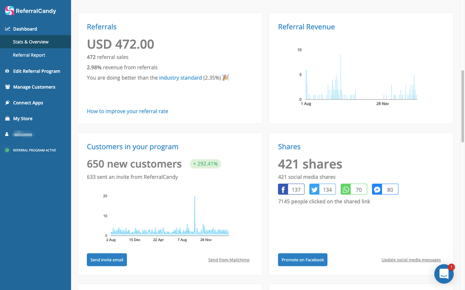The width and height of the screenshot is (465, 290).
Task: Open Connect Apps using its sidebar icon
Action: [x=7, y=102]
